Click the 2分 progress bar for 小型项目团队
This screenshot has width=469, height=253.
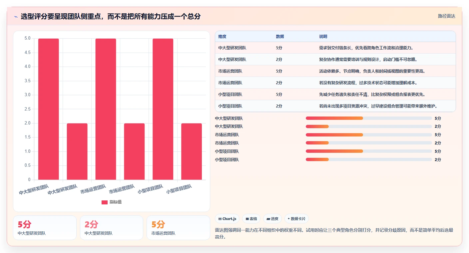(369, 160)
